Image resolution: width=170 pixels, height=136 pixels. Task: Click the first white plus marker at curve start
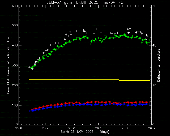[x=29, y=67]
